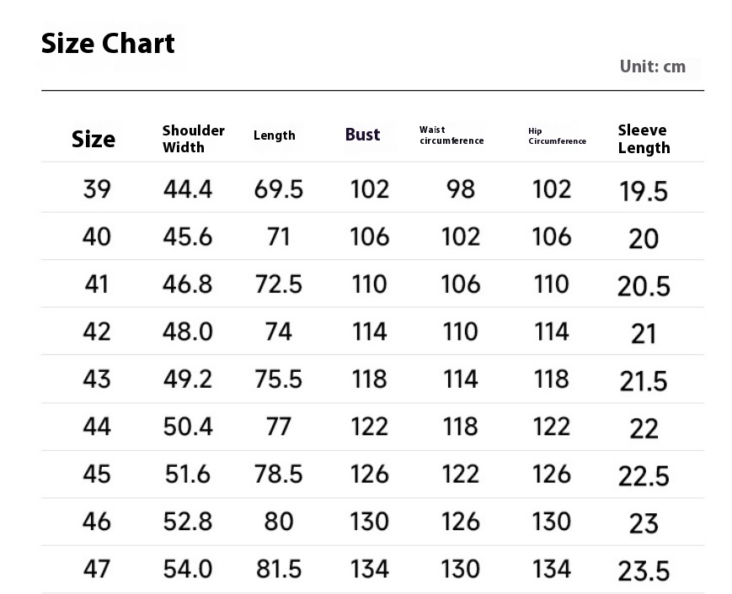Select sleeve length 22.5 cell
Viewport: 732px width, 594px height.
click(644, 476)
